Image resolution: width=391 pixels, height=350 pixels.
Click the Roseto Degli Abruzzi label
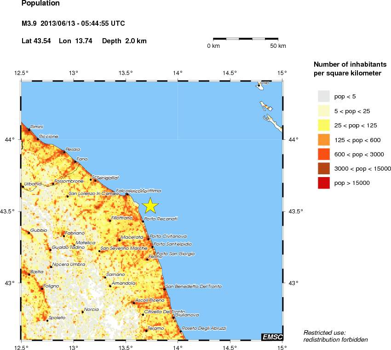click(x=204, y=328)
